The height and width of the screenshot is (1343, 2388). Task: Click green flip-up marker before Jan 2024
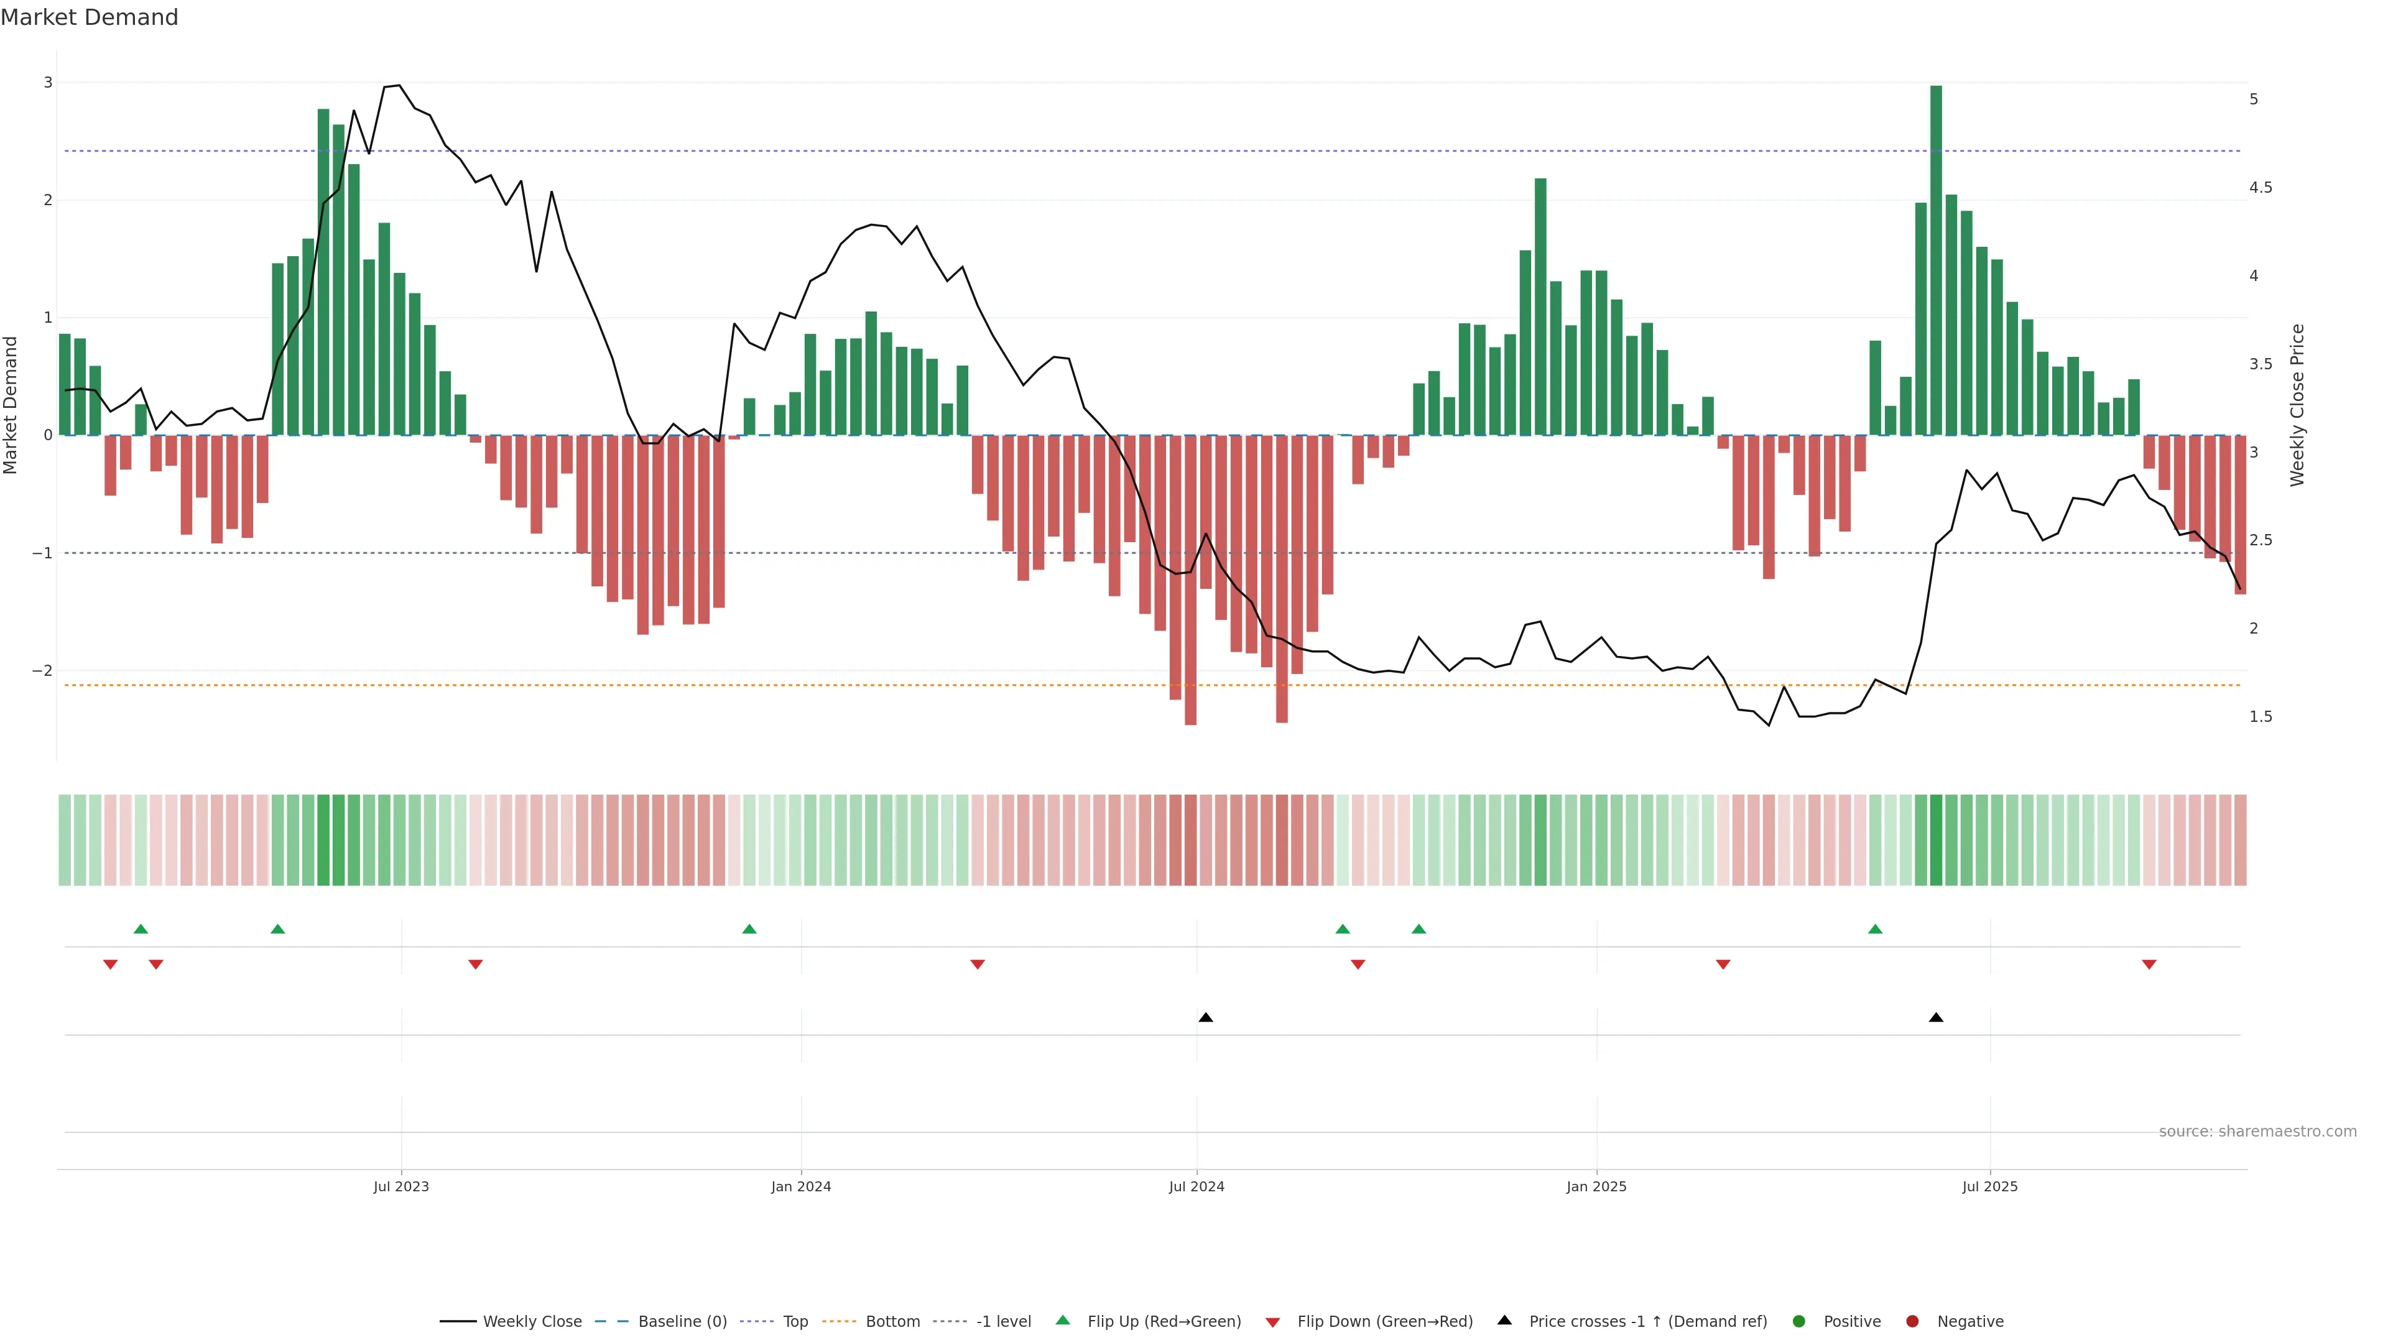tap(749, 929)
